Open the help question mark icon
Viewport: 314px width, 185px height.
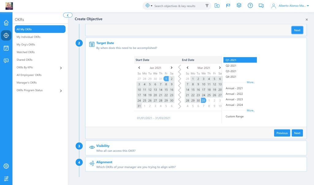click(250, 6)
